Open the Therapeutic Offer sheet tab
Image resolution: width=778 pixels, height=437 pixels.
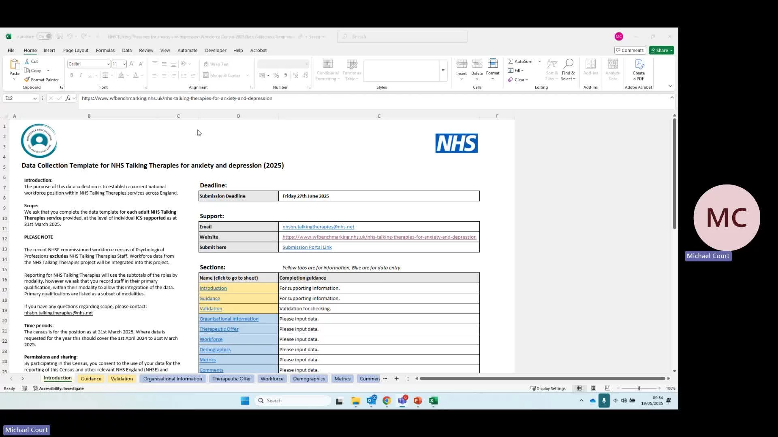click(232, 379)
